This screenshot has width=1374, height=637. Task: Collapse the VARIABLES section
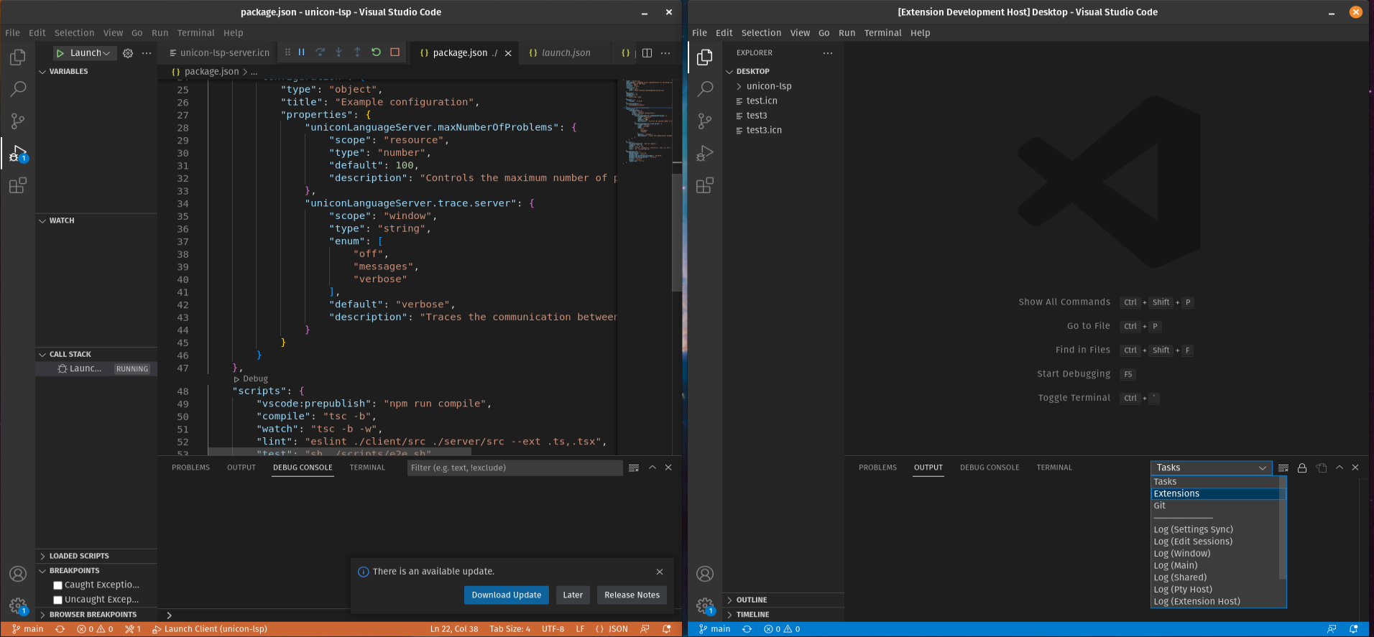(x=96, y=71)
